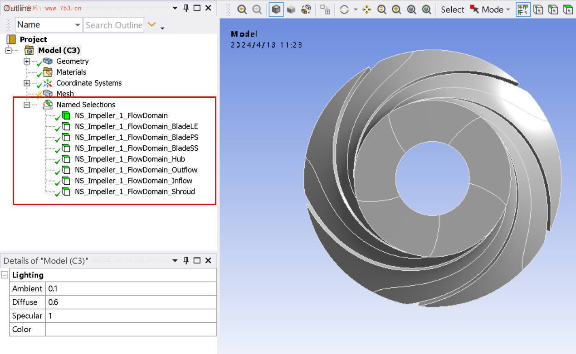Viewport: 576px width, 354px height.
Task: Pin the Outline panel
Action: [x=186, y=8]
